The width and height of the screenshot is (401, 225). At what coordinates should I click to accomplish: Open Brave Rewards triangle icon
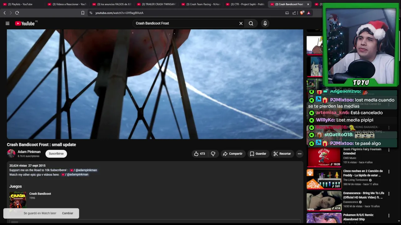coord(309,13)
